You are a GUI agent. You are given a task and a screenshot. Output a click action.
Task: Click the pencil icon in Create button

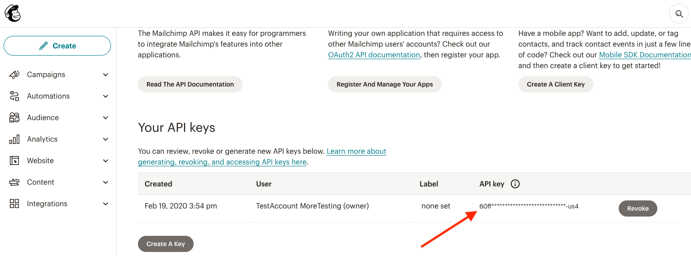pos(43,46)
